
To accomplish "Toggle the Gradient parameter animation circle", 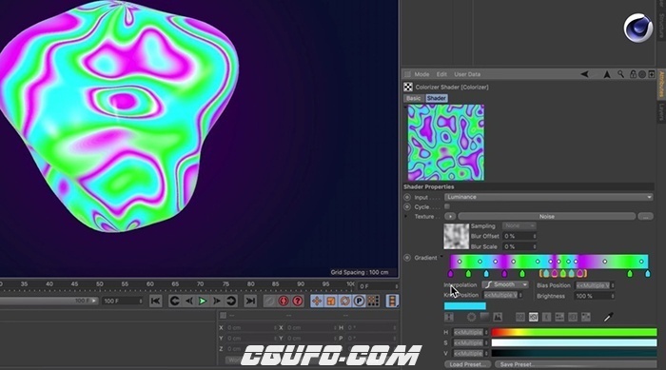I will [x=407, y=258].
